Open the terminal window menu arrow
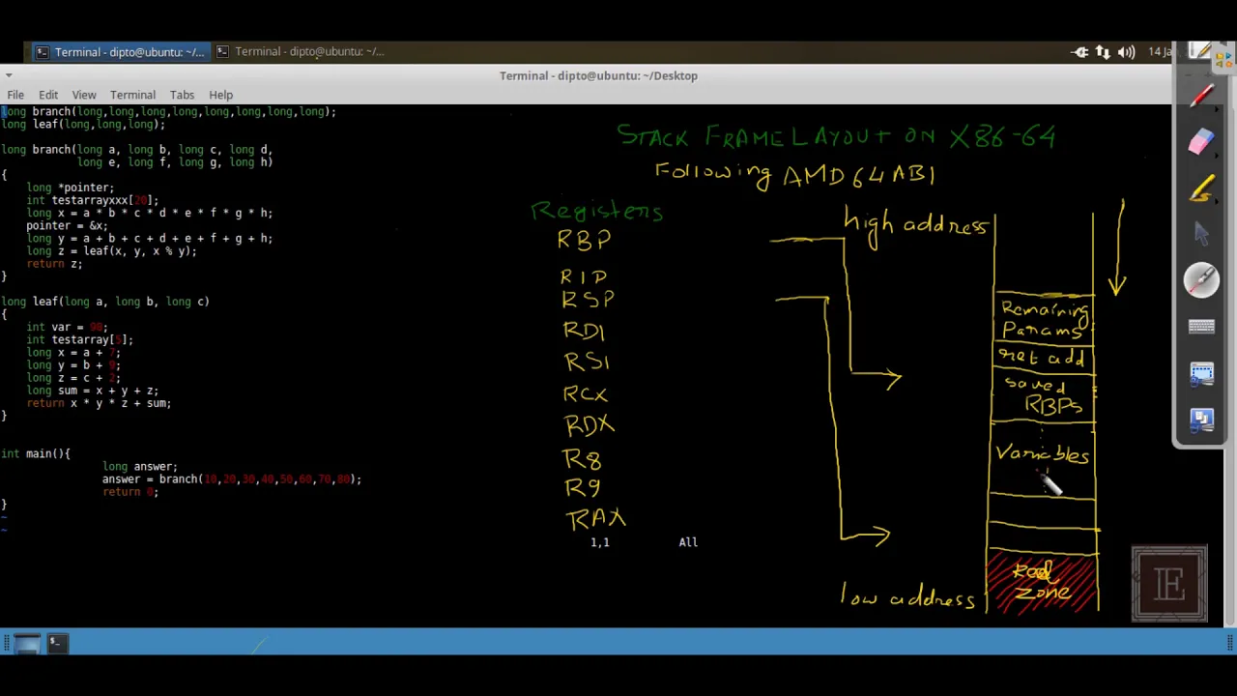Image resolution: width=1237 pixels, height=696 pixels. click(x=7, y=75)
